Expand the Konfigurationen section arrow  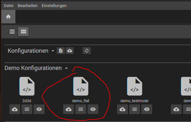[53, 51]
